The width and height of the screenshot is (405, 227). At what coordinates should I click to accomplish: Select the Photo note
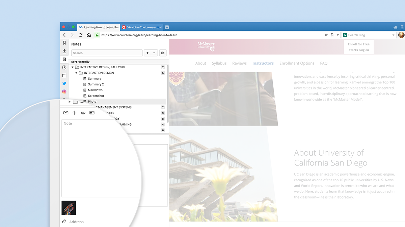point(92,102)
